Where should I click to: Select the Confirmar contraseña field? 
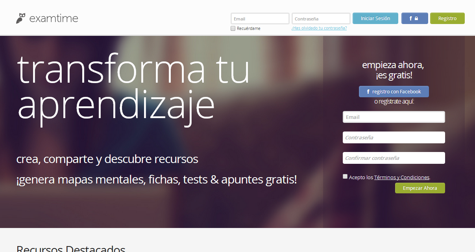[x=394, y=158]
